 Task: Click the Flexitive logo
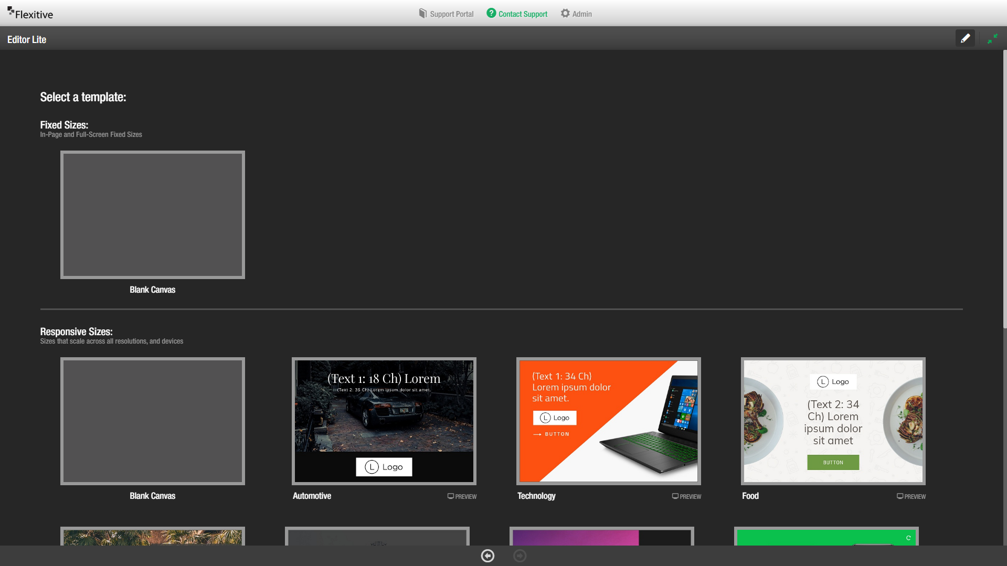pyautogui.click(x=30, y=14)
